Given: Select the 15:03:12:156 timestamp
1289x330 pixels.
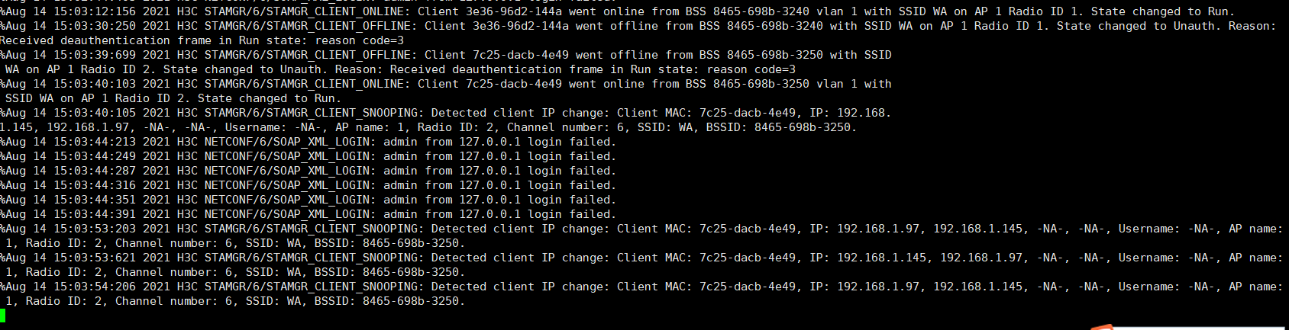Looking at the screenshot, I should point(95,11).
